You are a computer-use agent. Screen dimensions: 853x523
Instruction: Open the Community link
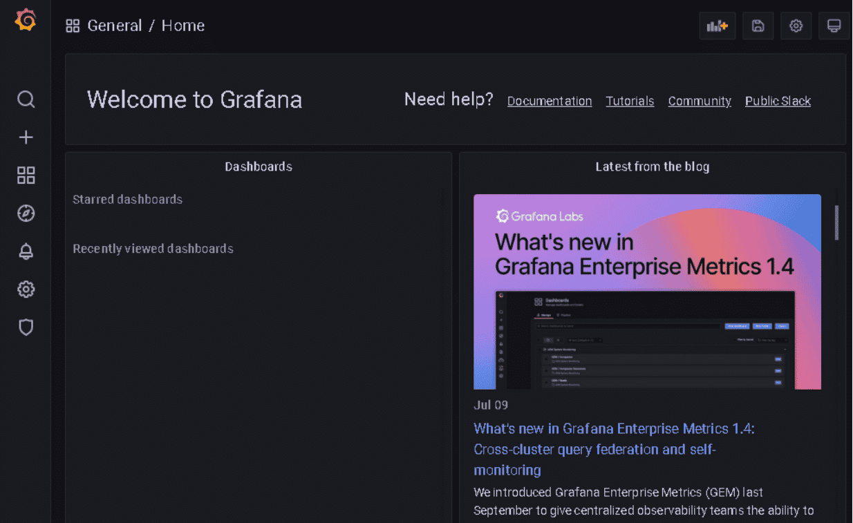coord(700,101)
